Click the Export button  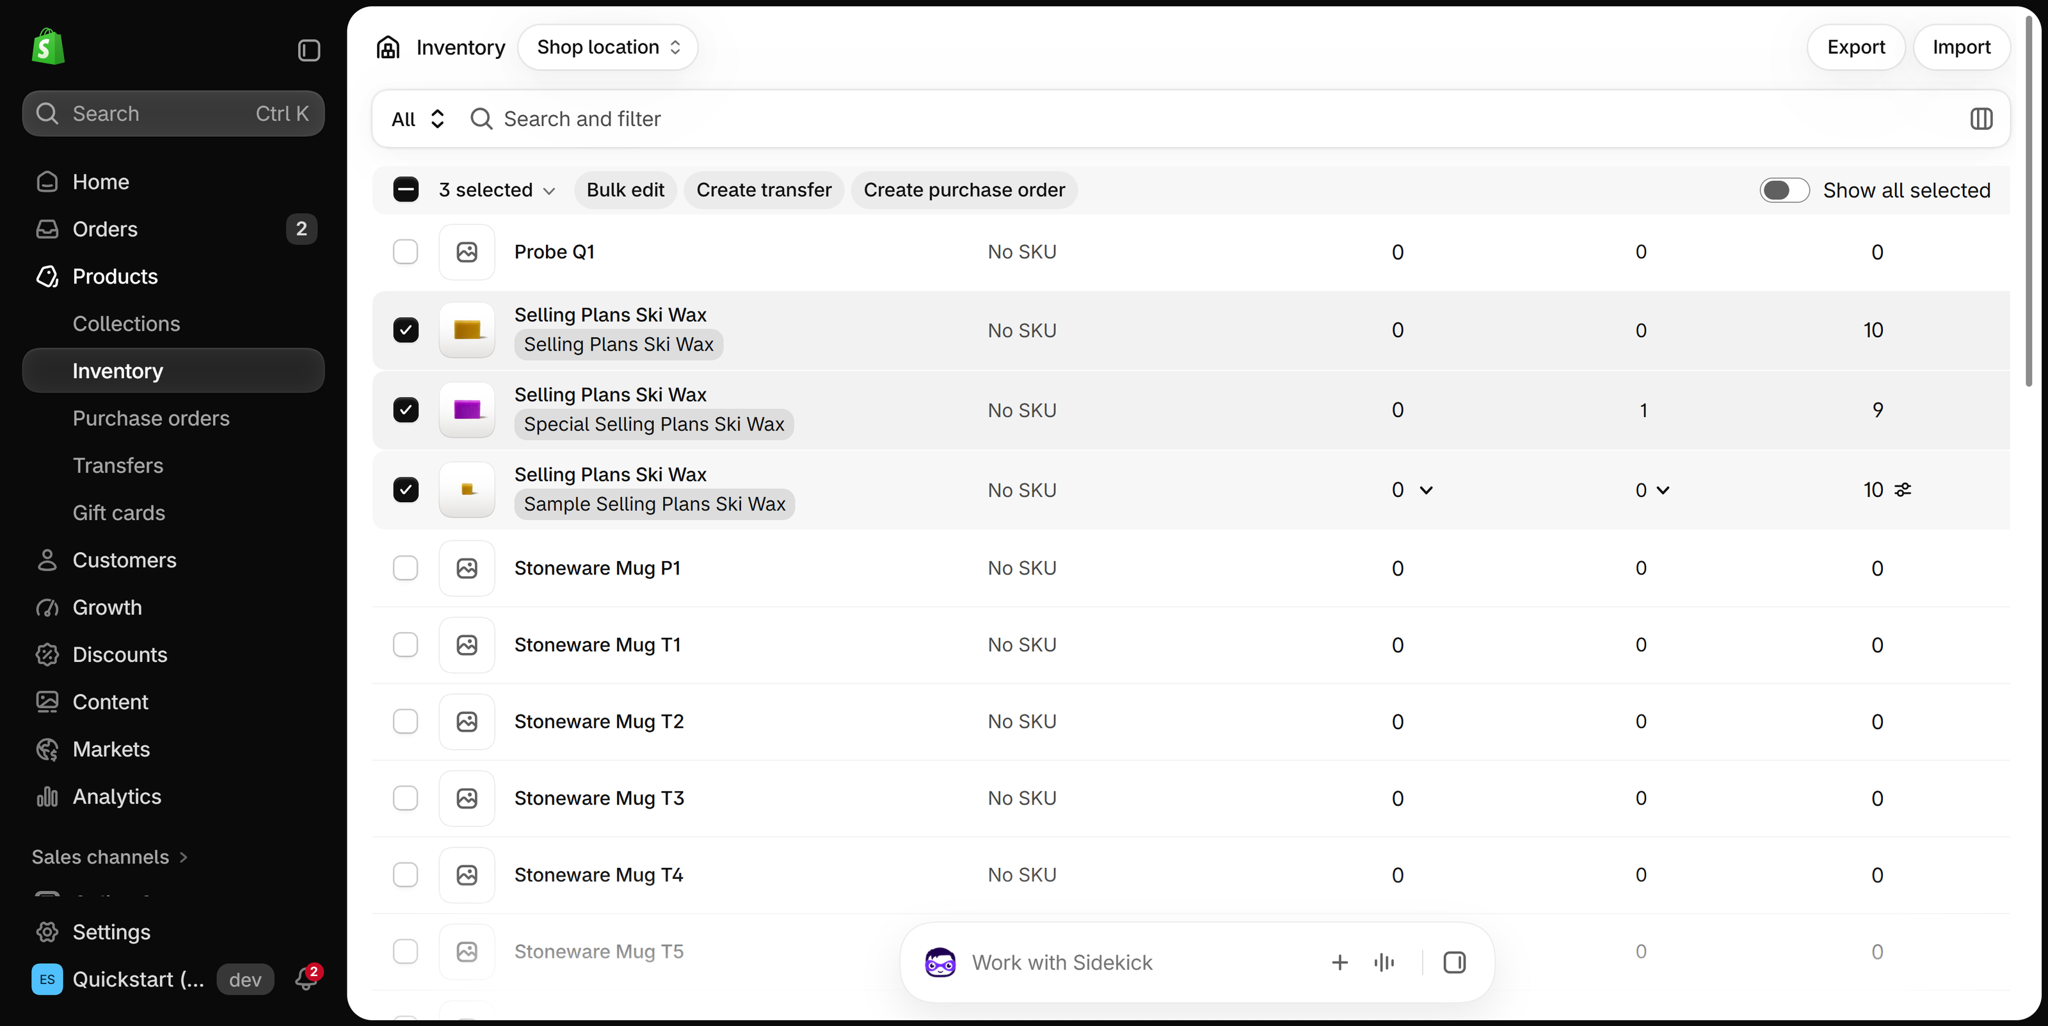point(1855,48)
